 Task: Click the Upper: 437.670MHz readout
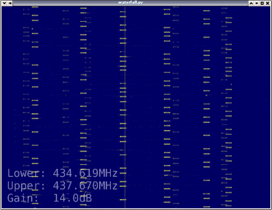[x=62, y=185]
